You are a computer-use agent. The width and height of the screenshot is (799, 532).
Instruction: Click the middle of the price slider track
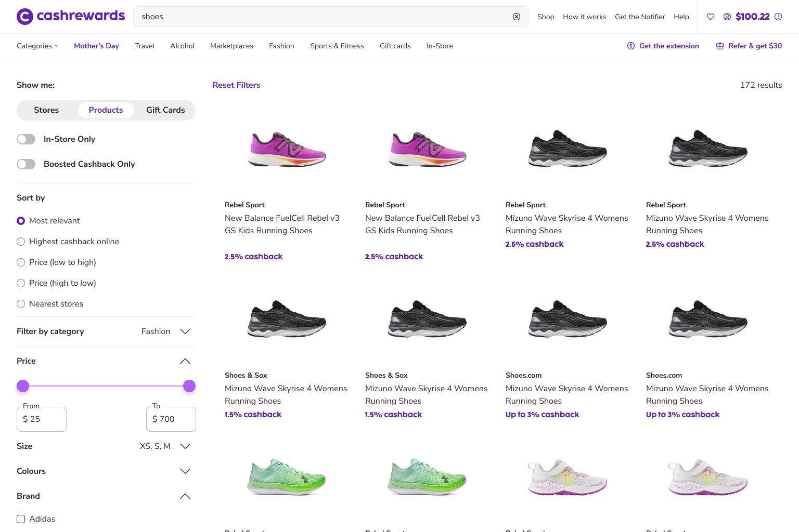[106, 386]
